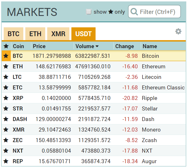Select the BTC coin symbol
The image size is (188, 168).
click(x=18, y=56)
